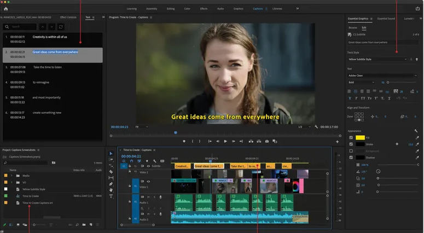Open Program Monitor wrench settings
This screenshot has height=233, width=424.
click(x=316, y=127)
